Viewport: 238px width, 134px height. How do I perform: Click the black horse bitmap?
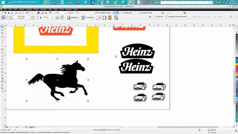pyautogui.click(x=57, y=80)
